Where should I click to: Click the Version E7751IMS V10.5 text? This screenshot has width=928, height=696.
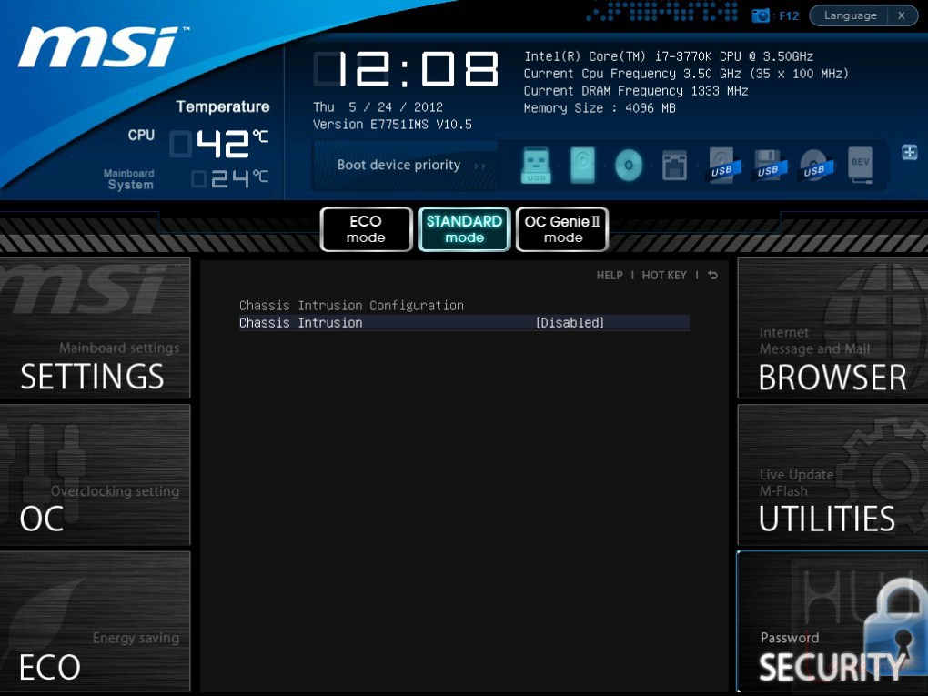[392, 125]
